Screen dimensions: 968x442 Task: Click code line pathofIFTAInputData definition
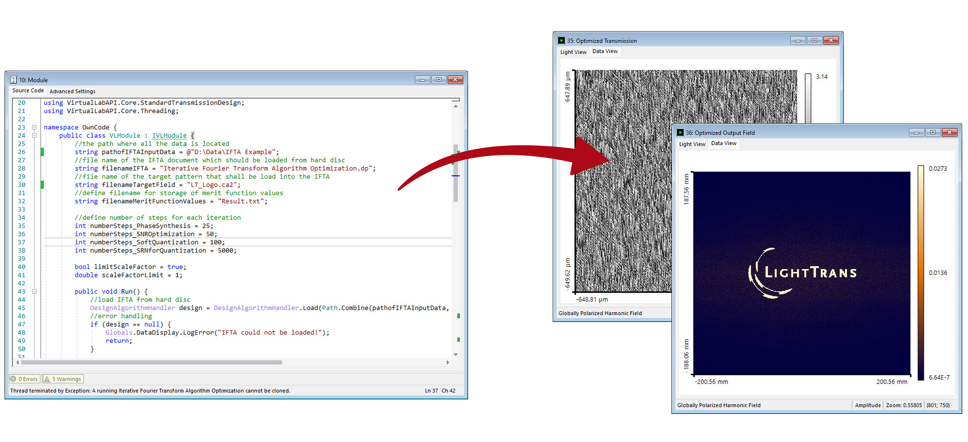click(x=177, y=152)
